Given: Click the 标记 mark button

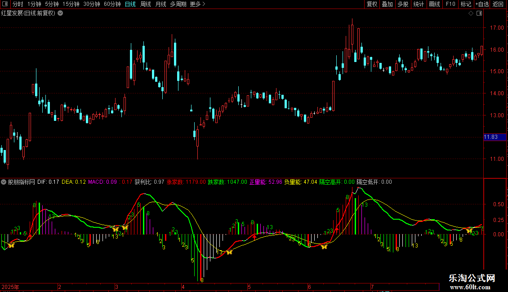Looking at the screenshot, I should click(466, 4).
